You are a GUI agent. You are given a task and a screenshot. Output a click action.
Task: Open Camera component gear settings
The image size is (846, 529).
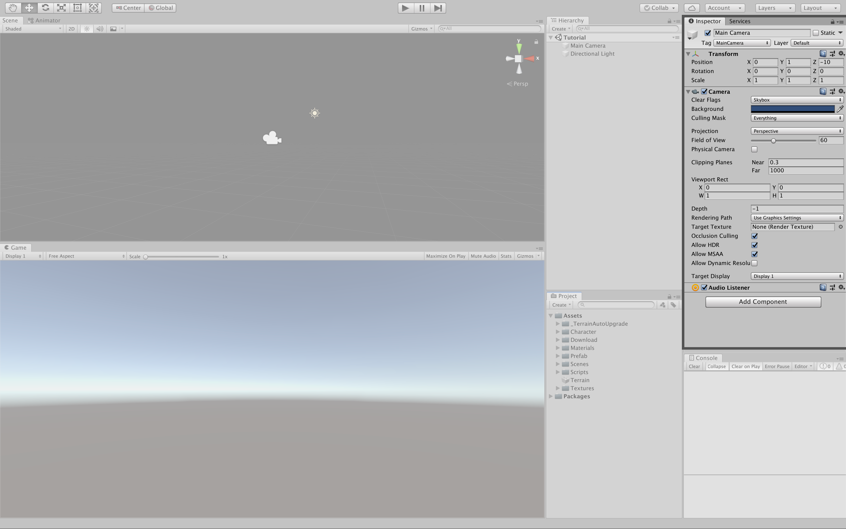tap(841, 92)
